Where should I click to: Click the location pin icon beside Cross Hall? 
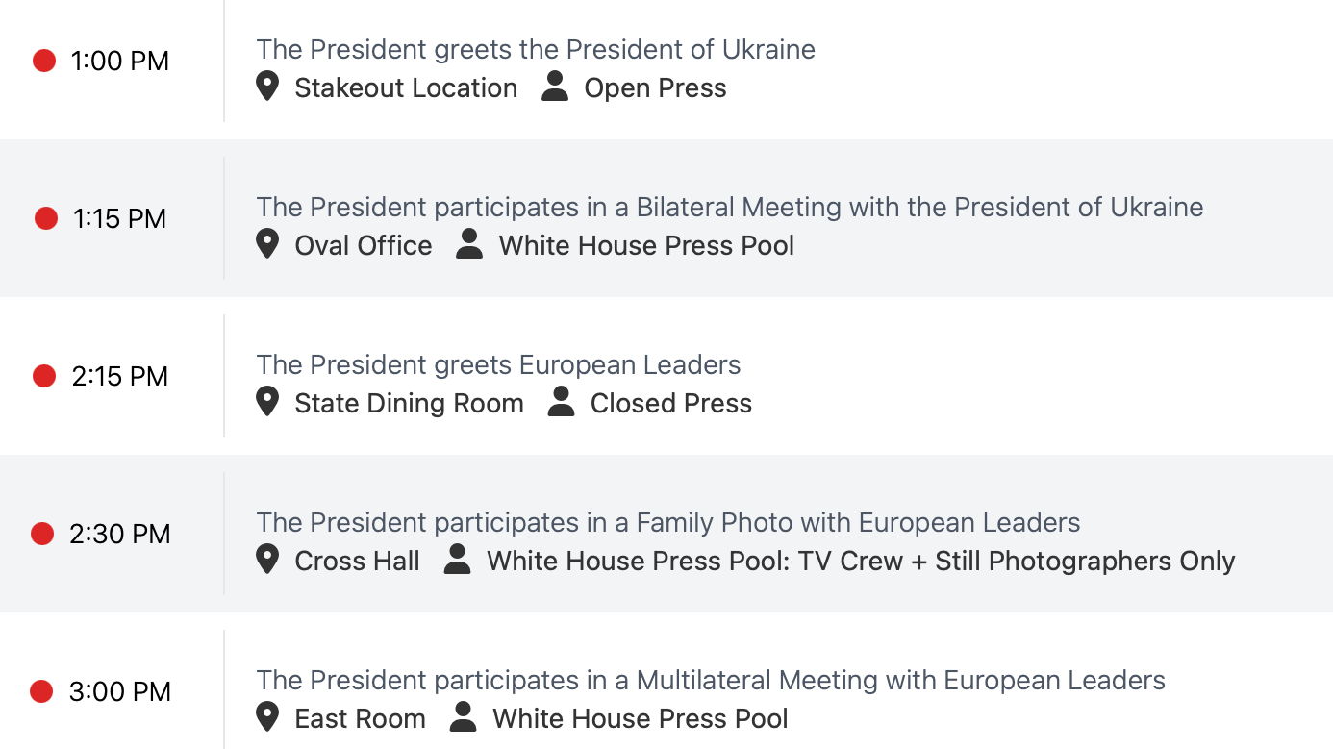[x=267, y=560]
